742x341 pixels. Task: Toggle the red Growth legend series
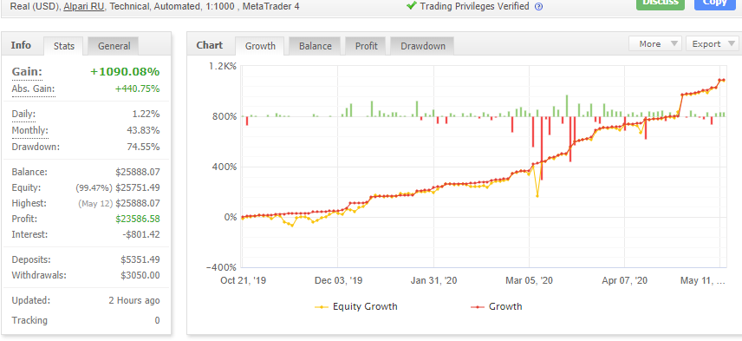[497, 306]
